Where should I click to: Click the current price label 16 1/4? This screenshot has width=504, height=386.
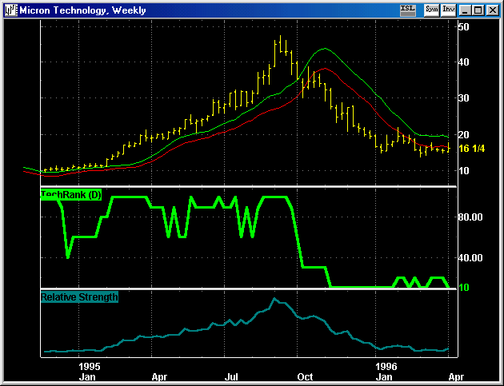[471, 149]
